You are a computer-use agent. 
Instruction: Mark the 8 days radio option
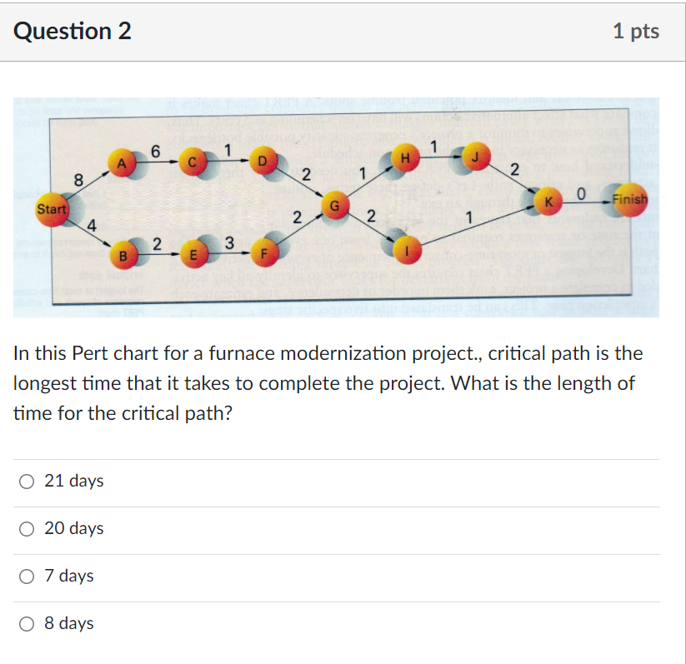pos(28,623)
